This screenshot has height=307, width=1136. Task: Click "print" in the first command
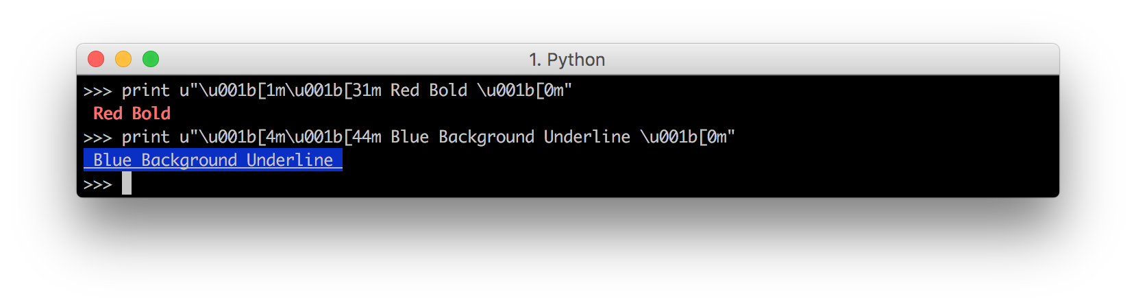(x=146, y=90)
